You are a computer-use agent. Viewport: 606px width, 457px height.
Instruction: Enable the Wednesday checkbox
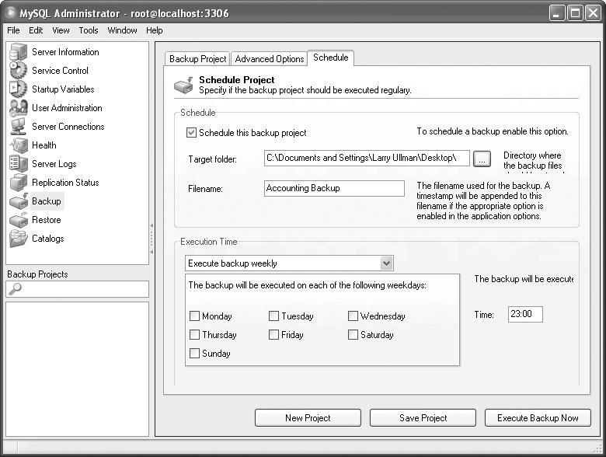353,316
